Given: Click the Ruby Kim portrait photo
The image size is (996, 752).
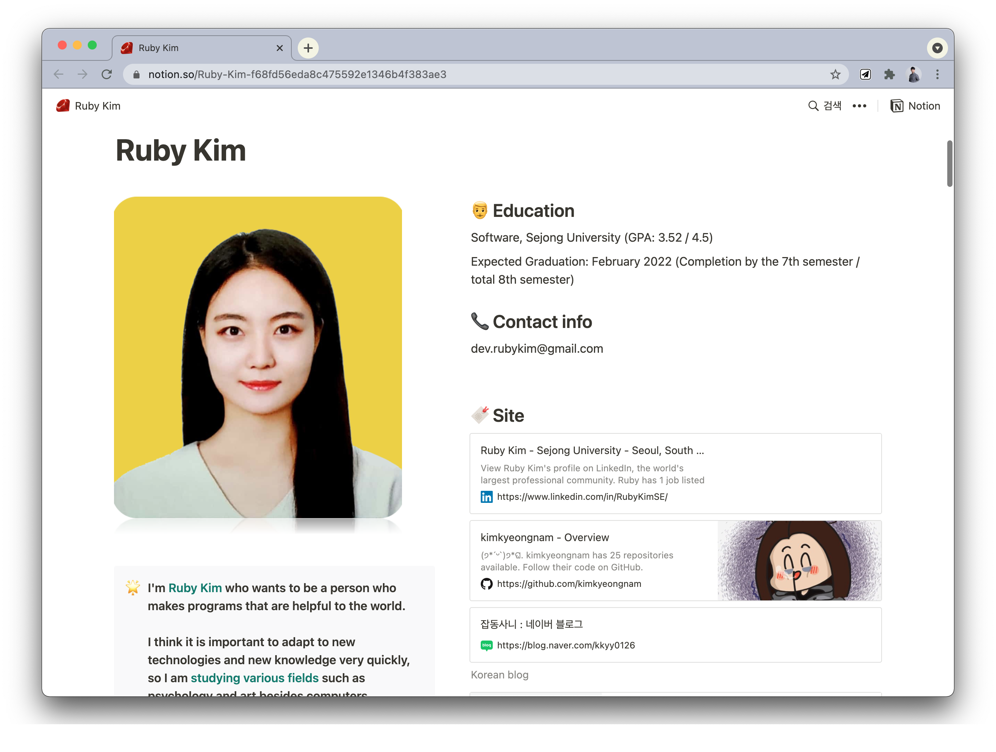Looking at the screenshot, I should [258, 358].
